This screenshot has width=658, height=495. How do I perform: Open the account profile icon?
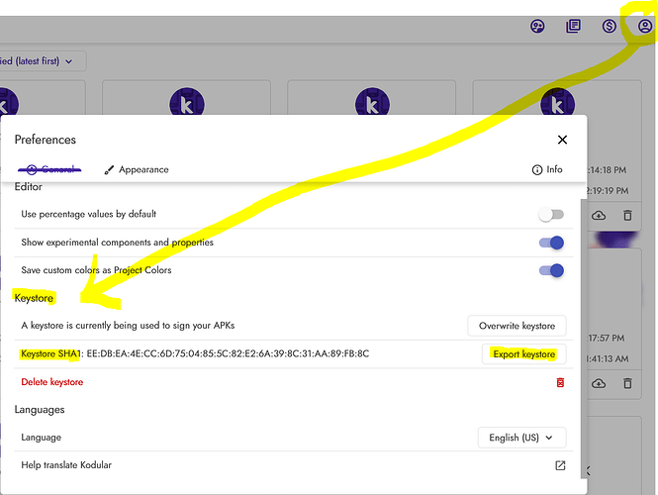coord(645,26)
